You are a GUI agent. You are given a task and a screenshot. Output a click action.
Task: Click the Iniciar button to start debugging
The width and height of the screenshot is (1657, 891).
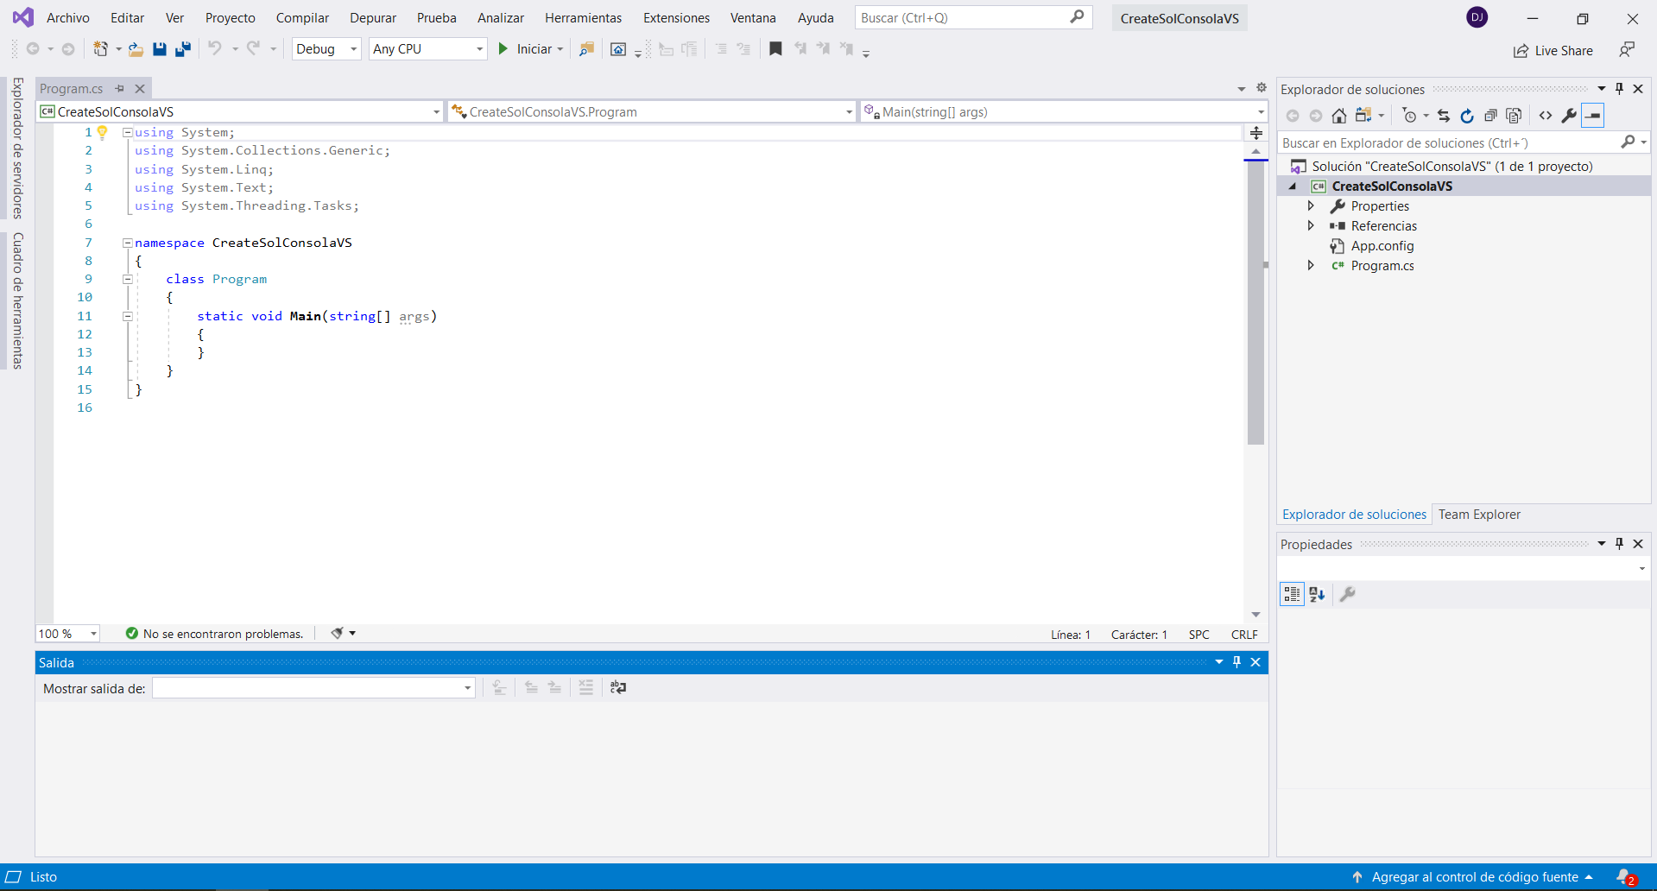[x=527, y=49]
